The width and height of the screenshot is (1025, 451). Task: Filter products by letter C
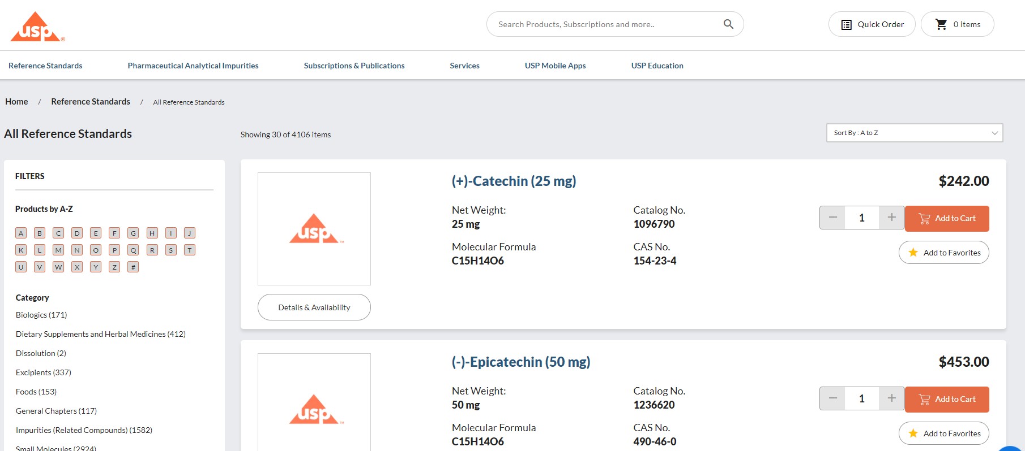58,233
